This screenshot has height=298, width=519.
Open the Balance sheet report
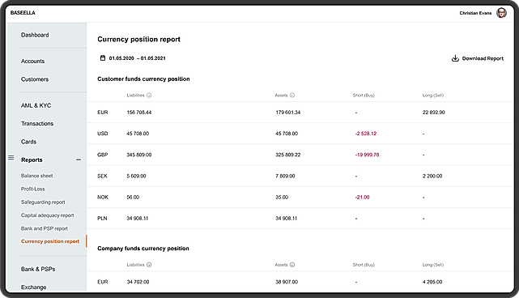(36, 176)
